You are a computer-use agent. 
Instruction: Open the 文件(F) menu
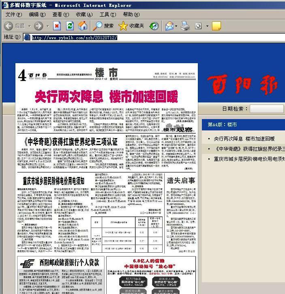[x=13, y=14]
